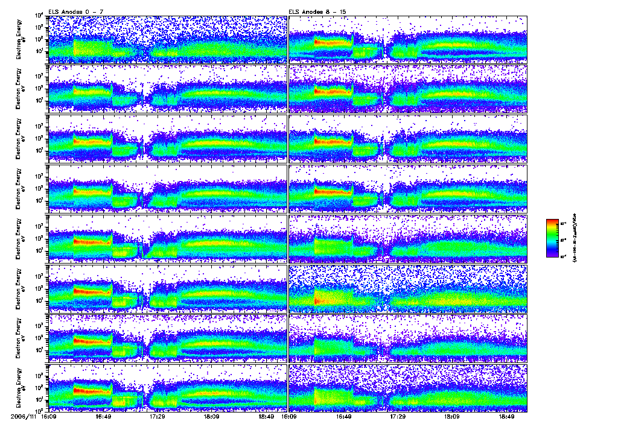Open the second spectrogram in the Anodes 8 - 15 column

point(408,89)
